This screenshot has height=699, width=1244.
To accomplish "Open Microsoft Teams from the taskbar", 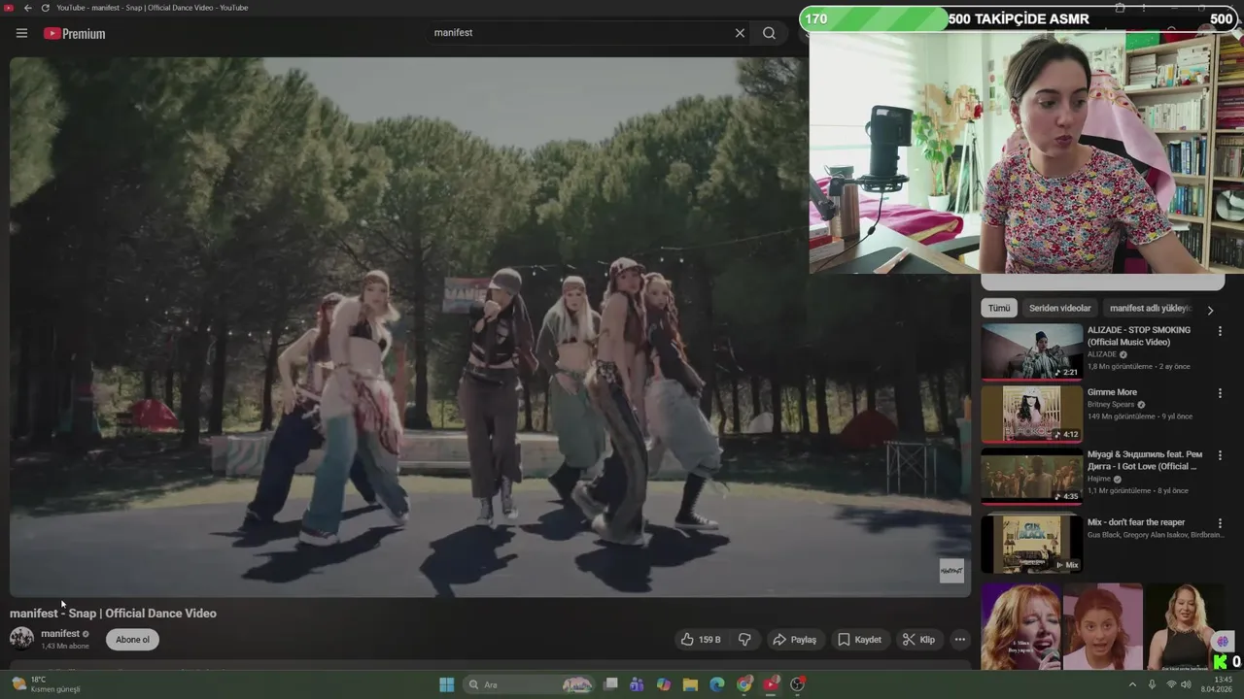I will click(x=637, y=684).
